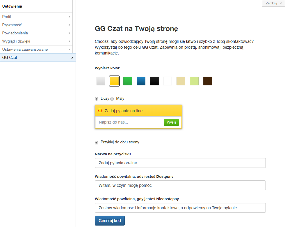Screen dimensions: 285x227
Task: Choose the blue color swatch
Action: tap(141, 81)
